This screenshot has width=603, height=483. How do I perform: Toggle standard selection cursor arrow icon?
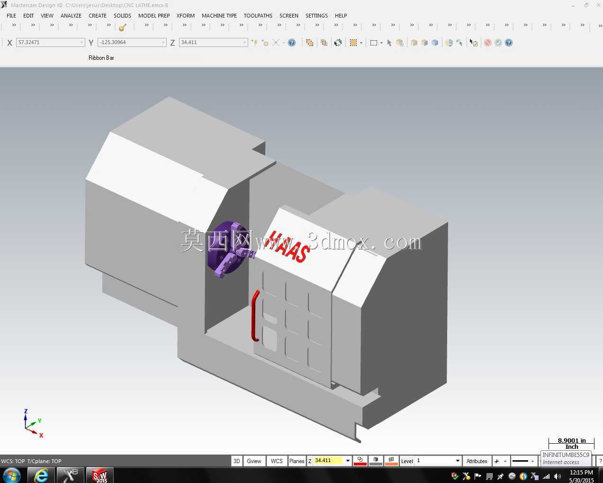(389, 43)
